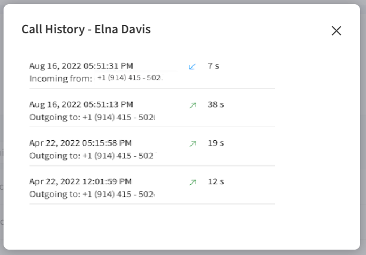Click 'Outgoing to' line under 12:01:59 PM
Image resolution: width=366 pixels, height=255 pixels.
91,194
